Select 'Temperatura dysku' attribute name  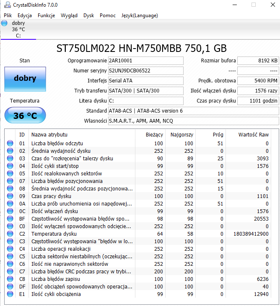pos(54,234)
